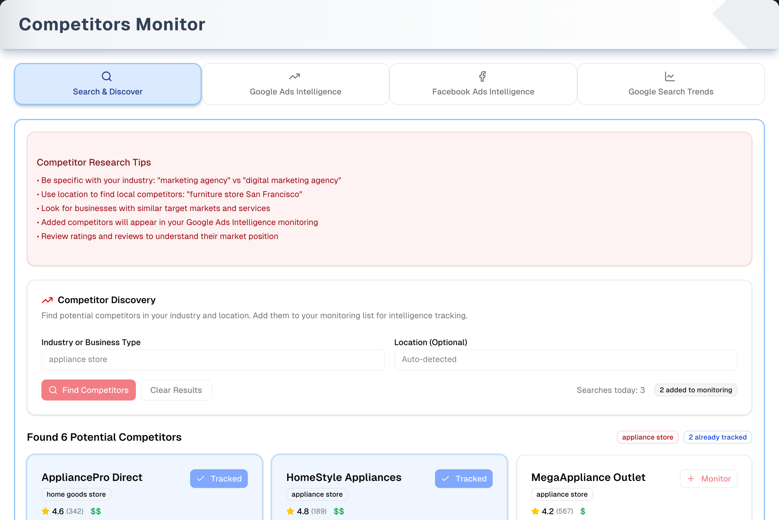Click the AppliancePro Direct card title
Image resolution: width=779 pixels, height=520 pixels.
(92, 477)
